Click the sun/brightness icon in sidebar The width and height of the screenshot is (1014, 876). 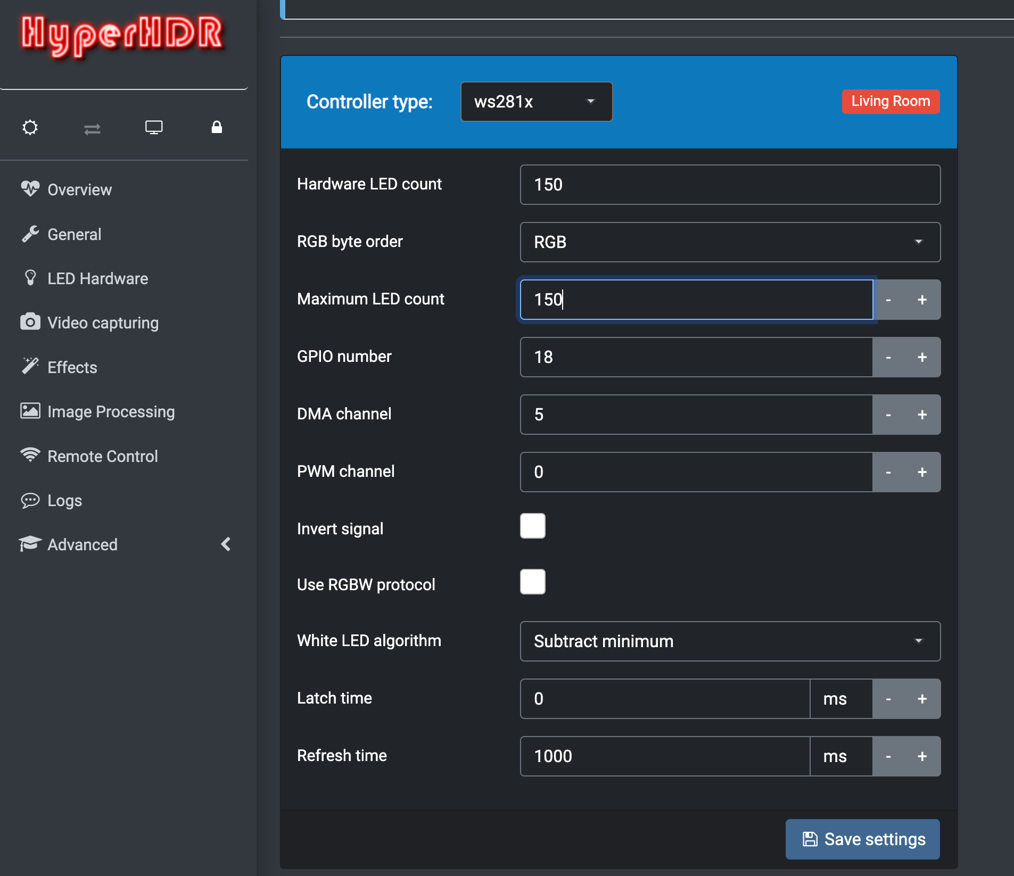coord(30,128)
